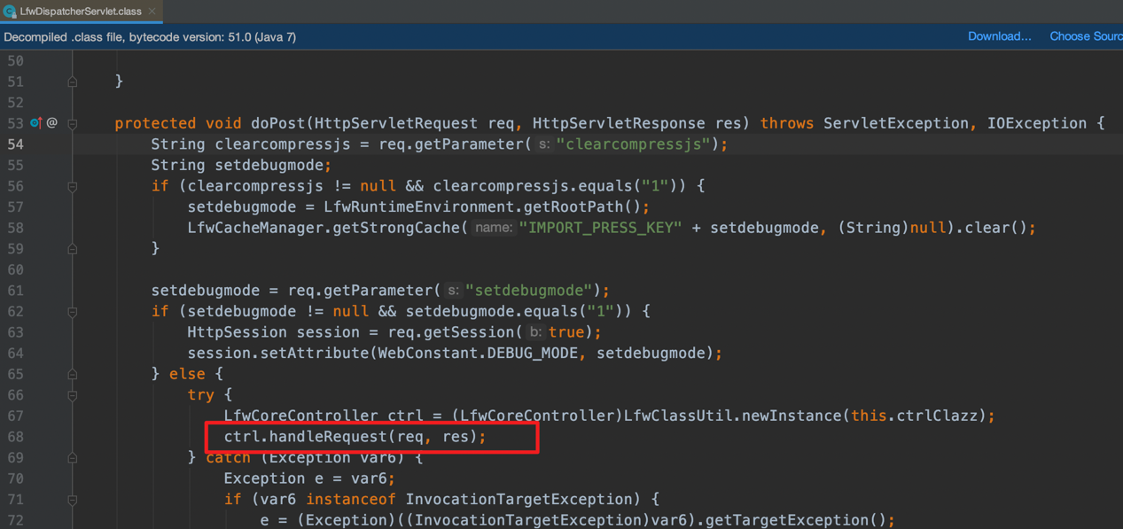Click the else fold marker on line 65
Screen dimensions: 1123x529
(x=73, y=375)
